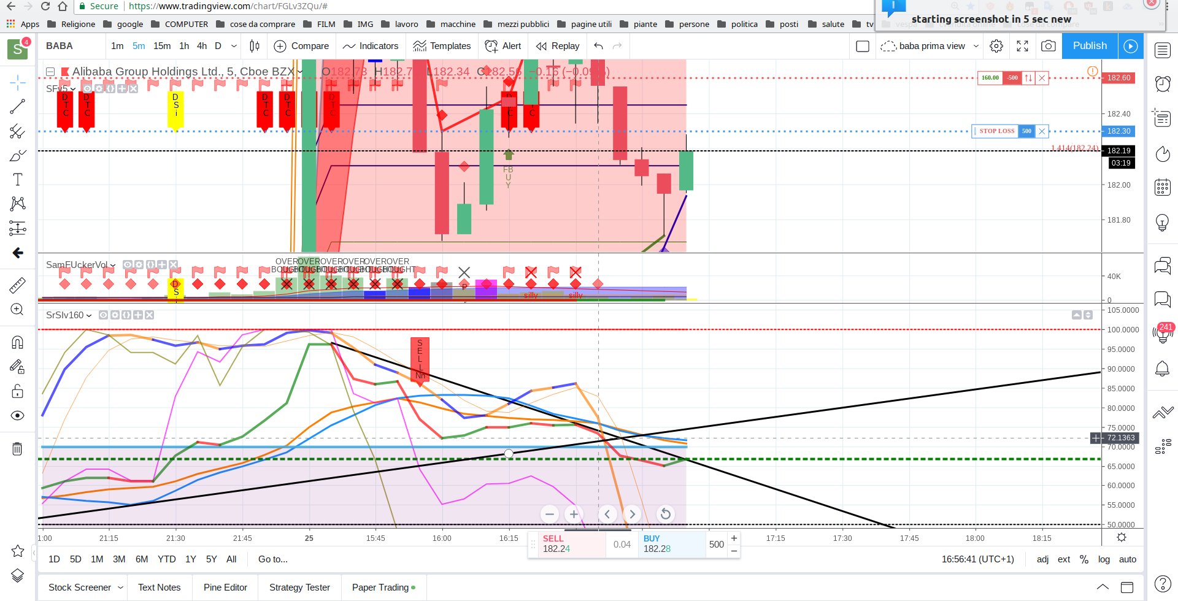Switch to the Pine Editor tab
The width and height of the screenshot is (1178, 601).
click(x=225, y=588)
